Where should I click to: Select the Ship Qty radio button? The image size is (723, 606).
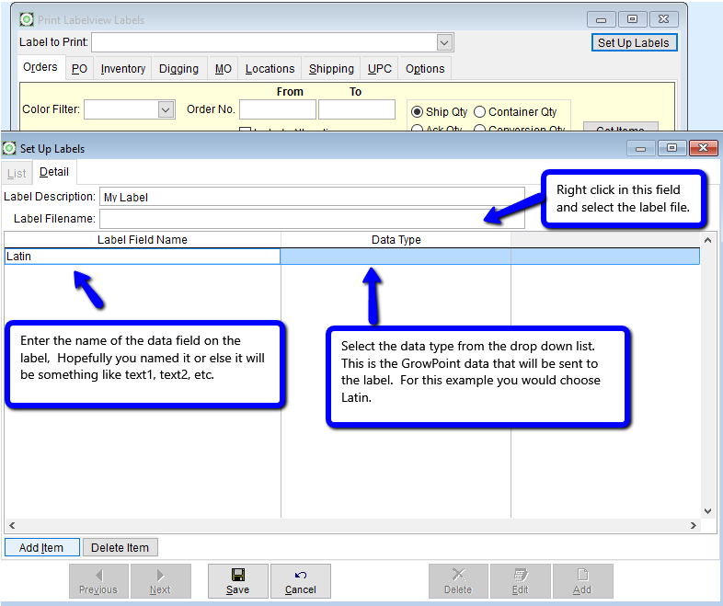pyautogui.click(x=418, y=112)
